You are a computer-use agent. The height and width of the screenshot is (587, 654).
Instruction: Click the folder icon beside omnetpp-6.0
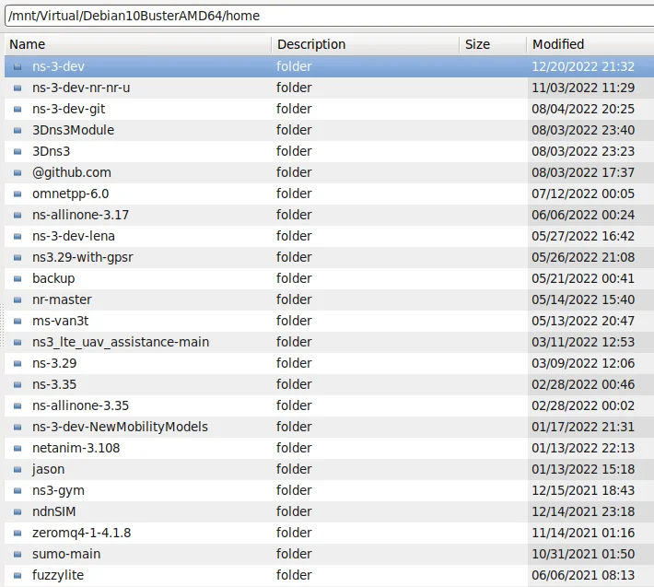tap(18, 194)
